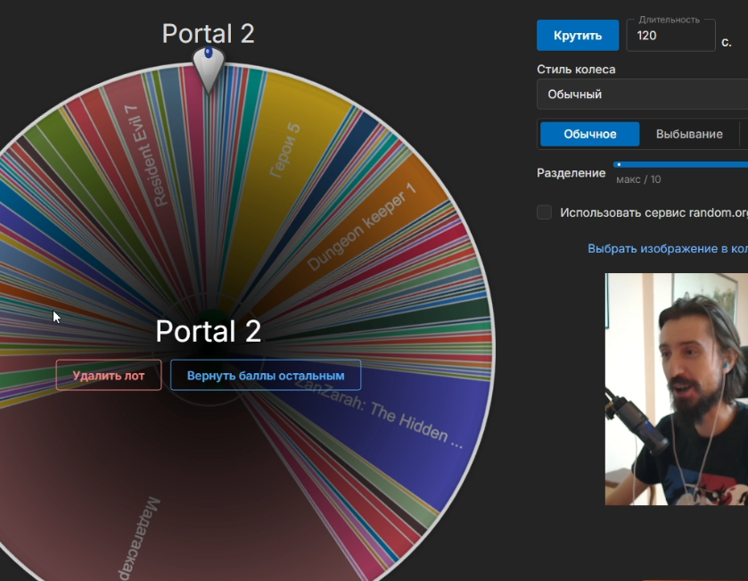Edit the Длительность duration field

coord(670,36)
